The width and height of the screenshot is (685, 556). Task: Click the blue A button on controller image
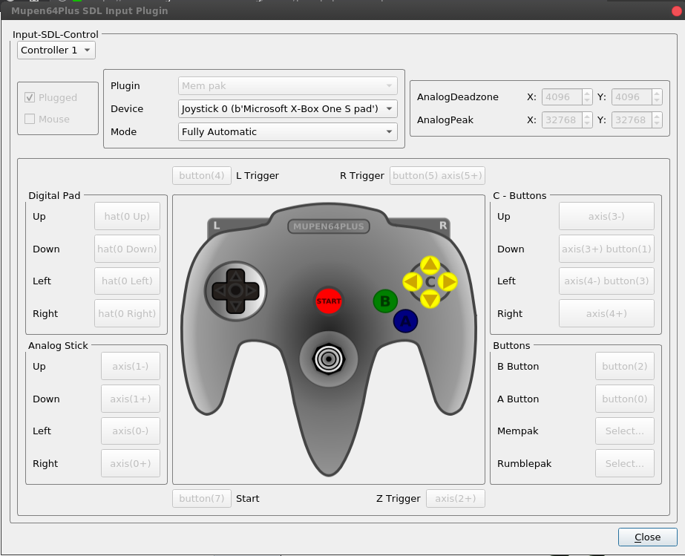[405, 321]
